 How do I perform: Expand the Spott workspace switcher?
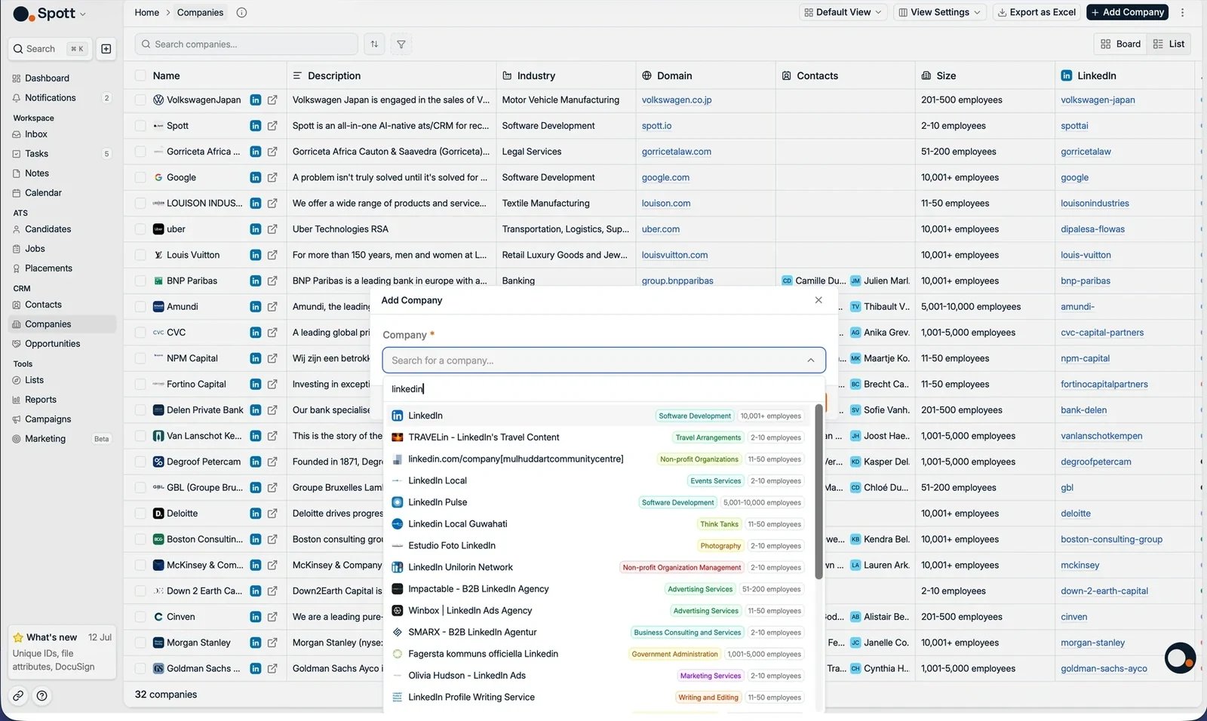coord(50,14)
